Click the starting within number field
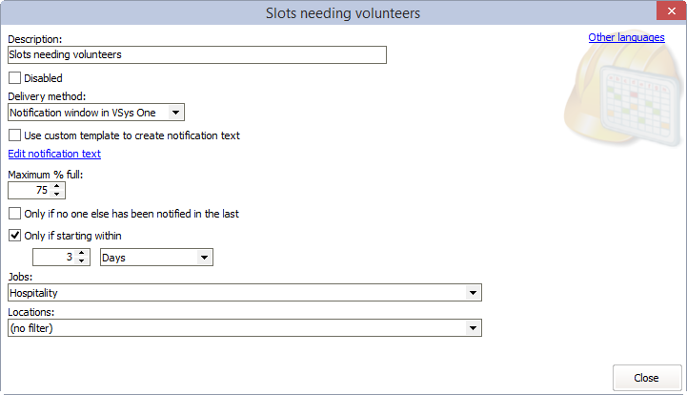This screenshot has width=687, height=395. pos(54,258)
